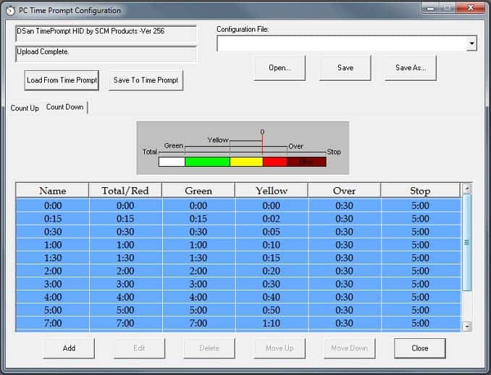Select the row named 0:15
The image size is (491, 375).
point(238,219)
